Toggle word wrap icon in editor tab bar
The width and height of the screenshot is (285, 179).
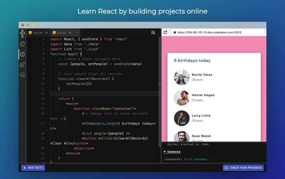click(153, 32)
